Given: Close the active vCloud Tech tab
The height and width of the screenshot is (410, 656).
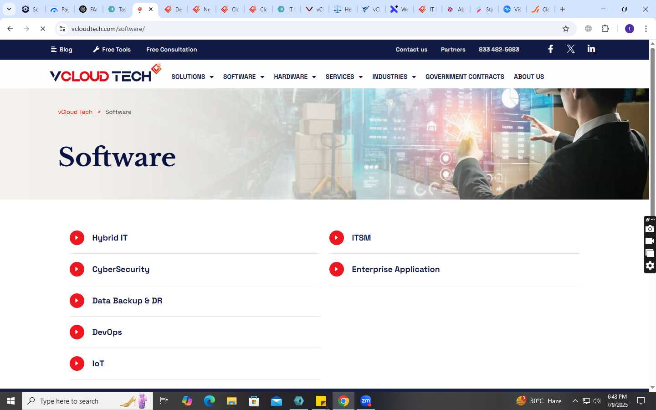Looking at the screenshot, I should tap(151, 9).
